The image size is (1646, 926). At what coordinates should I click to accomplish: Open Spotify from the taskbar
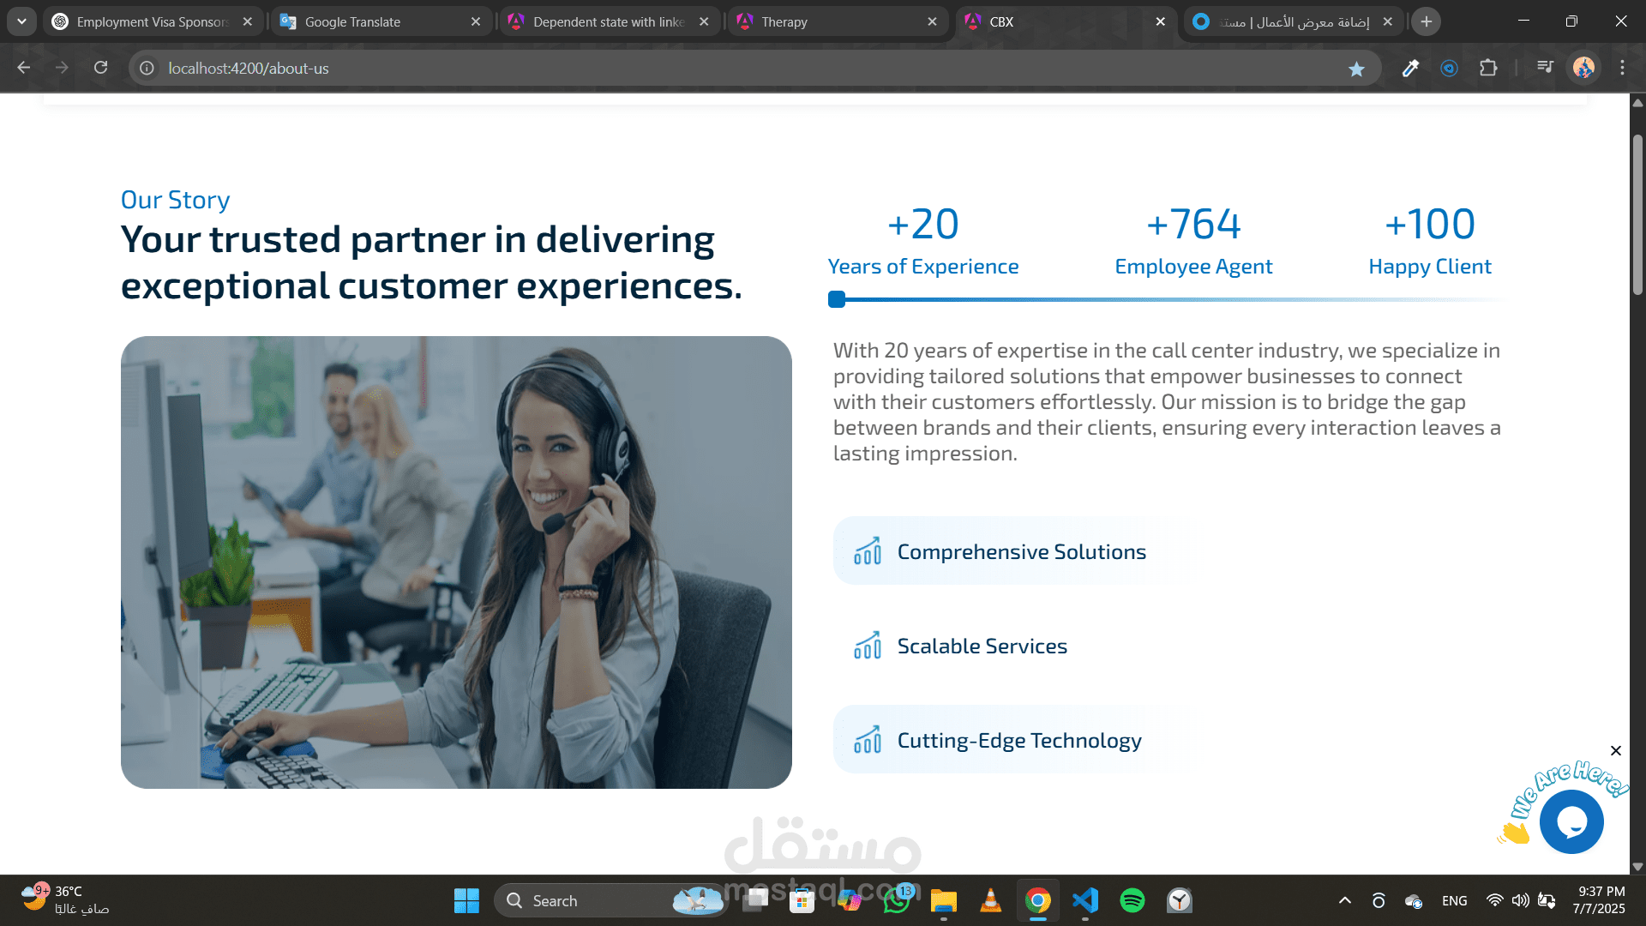coord(1132,900)
